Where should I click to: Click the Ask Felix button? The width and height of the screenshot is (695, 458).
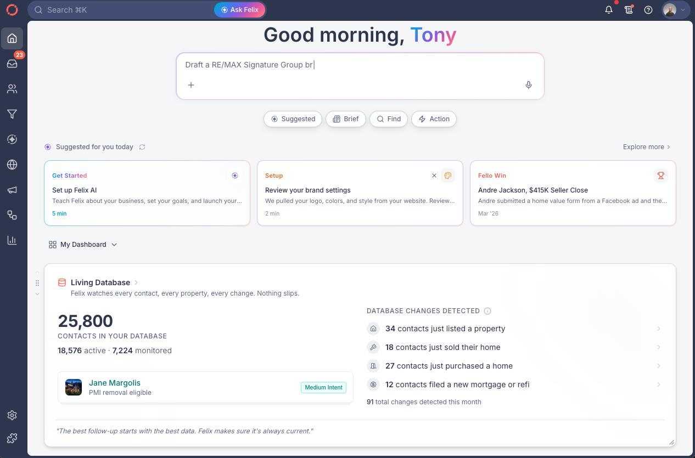coord(239,10)
